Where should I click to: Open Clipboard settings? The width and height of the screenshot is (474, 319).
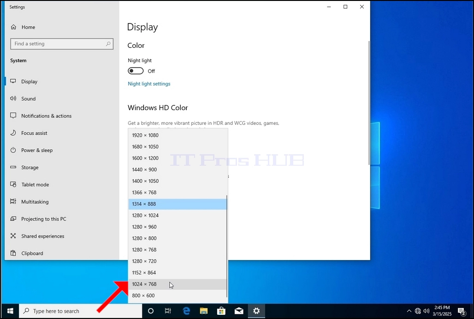click(x=32, y=253)
